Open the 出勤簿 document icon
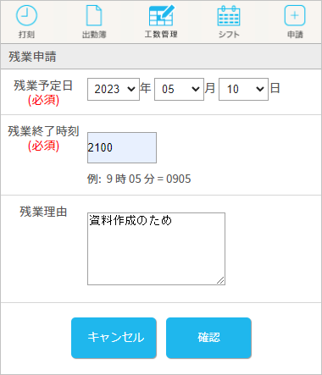Image resolution: width=322 pixels, height=375 pixels. pyautogui.click(x=94, y=15)
